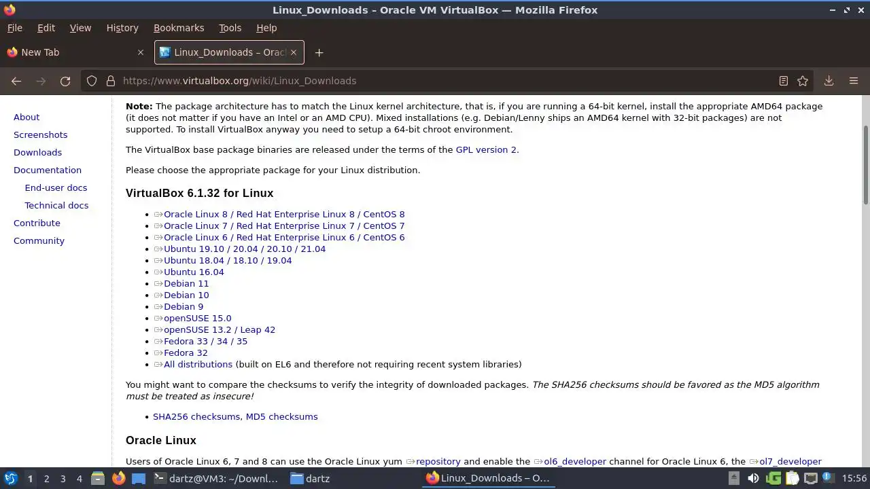Open the SHA256 checksums link

[196, 416]
